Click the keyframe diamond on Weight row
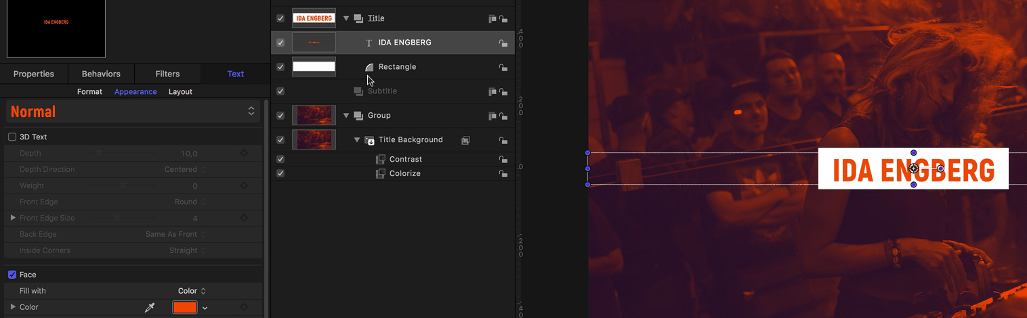Viewport: 1027px width, 318px height. [244, 186]
